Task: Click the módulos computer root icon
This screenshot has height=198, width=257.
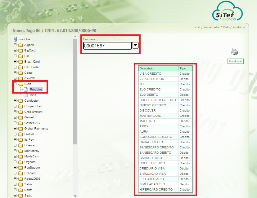Action: pyautogui.click(x=16, y=39)
